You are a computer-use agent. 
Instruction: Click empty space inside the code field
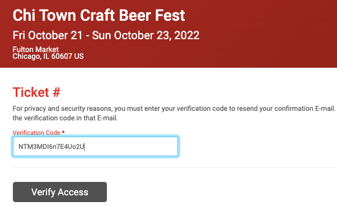tap(131, 147)
